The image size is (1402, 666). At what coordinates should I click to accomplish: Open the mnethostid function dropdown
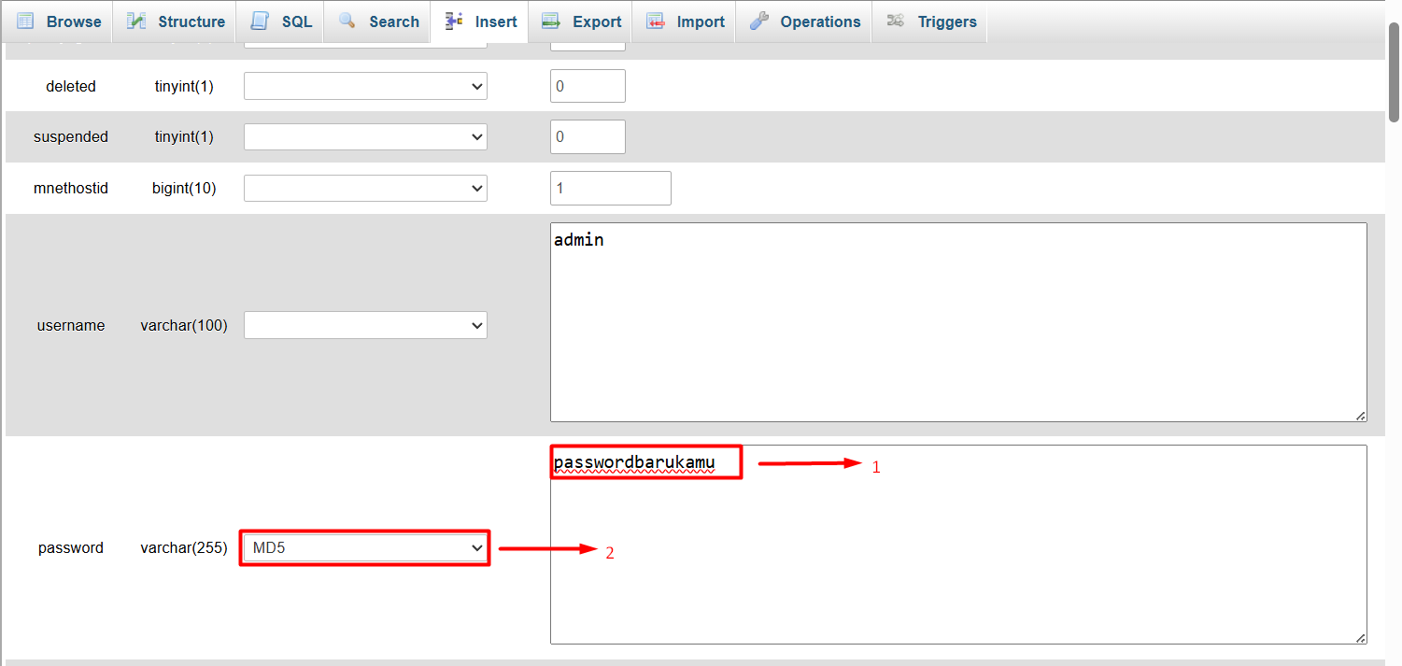point(365,189)
